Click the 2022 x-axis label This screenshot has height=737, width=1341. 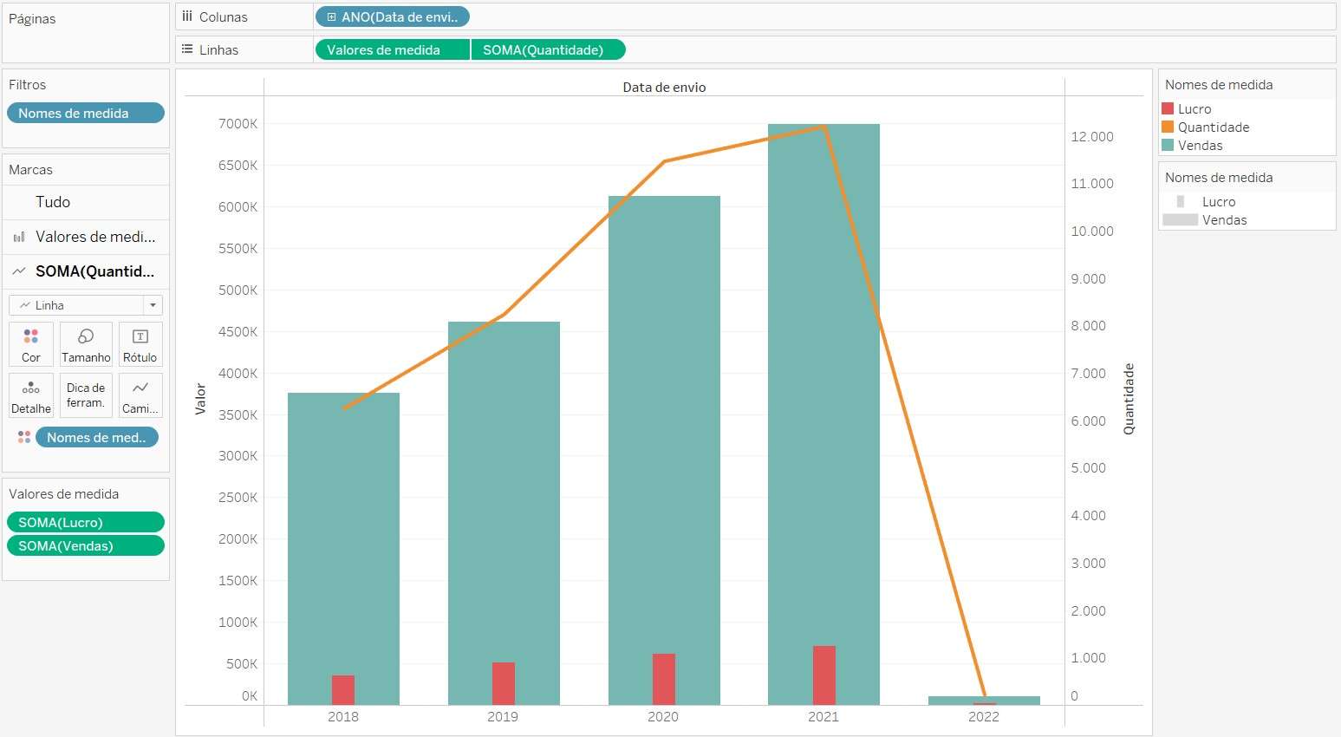pos(984,717)
